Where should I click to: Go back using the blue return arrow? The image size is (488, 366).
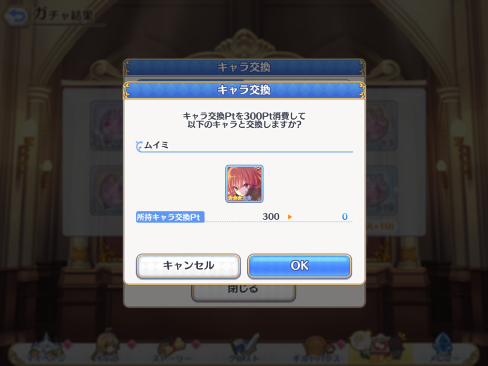pos(15,16)
